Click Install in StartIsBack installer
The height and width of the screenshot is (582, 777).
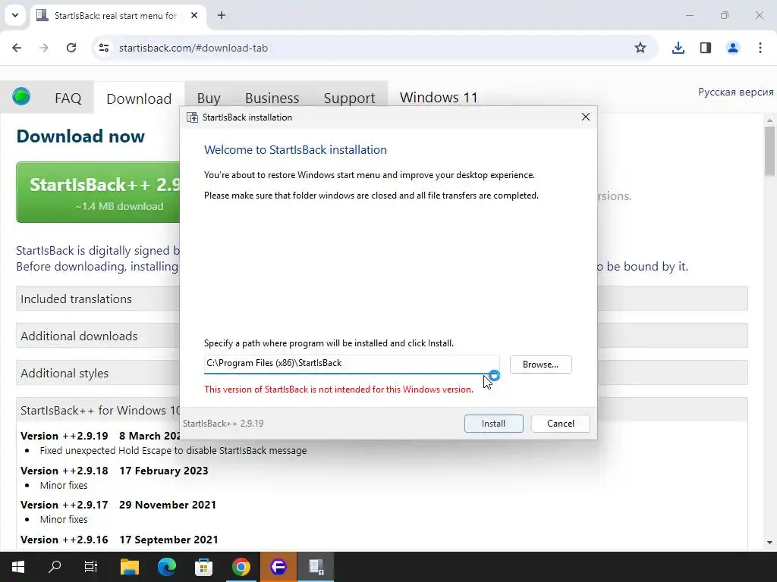click(x=493, y=423)
